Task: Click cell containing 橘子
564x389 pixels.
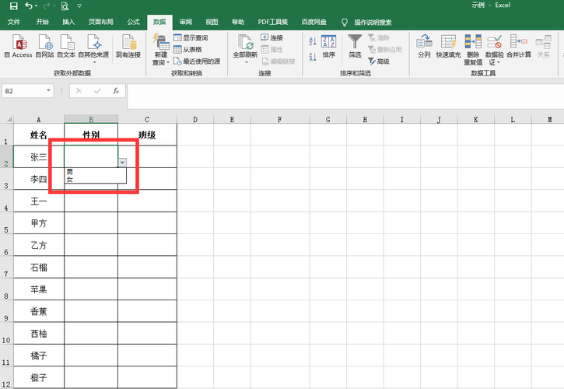Action: 39,356
